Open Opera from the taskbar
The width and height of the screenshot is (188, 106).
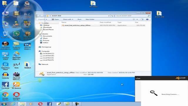[x=40, y=104]
